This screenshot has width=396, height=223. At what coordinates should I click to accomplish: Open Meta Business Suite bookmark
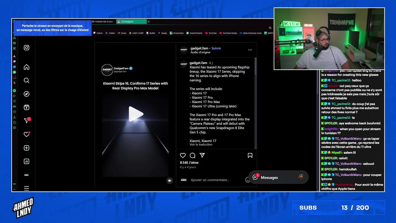pyautogui.click(x=251, y=33)
